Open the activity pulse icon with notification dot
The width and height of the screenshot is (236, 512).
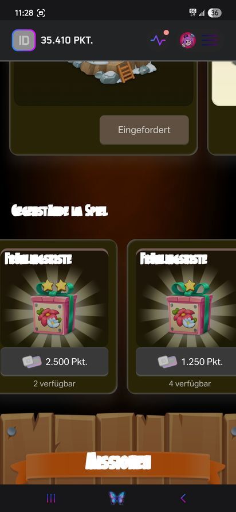point(159,40)
